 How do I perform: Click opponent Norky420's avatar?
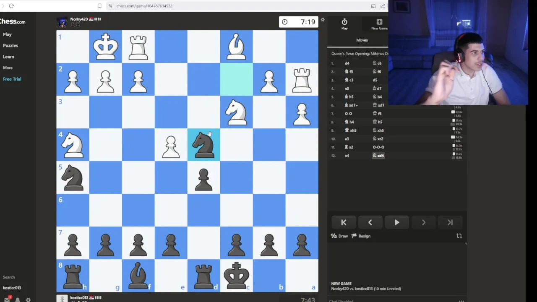62,22
